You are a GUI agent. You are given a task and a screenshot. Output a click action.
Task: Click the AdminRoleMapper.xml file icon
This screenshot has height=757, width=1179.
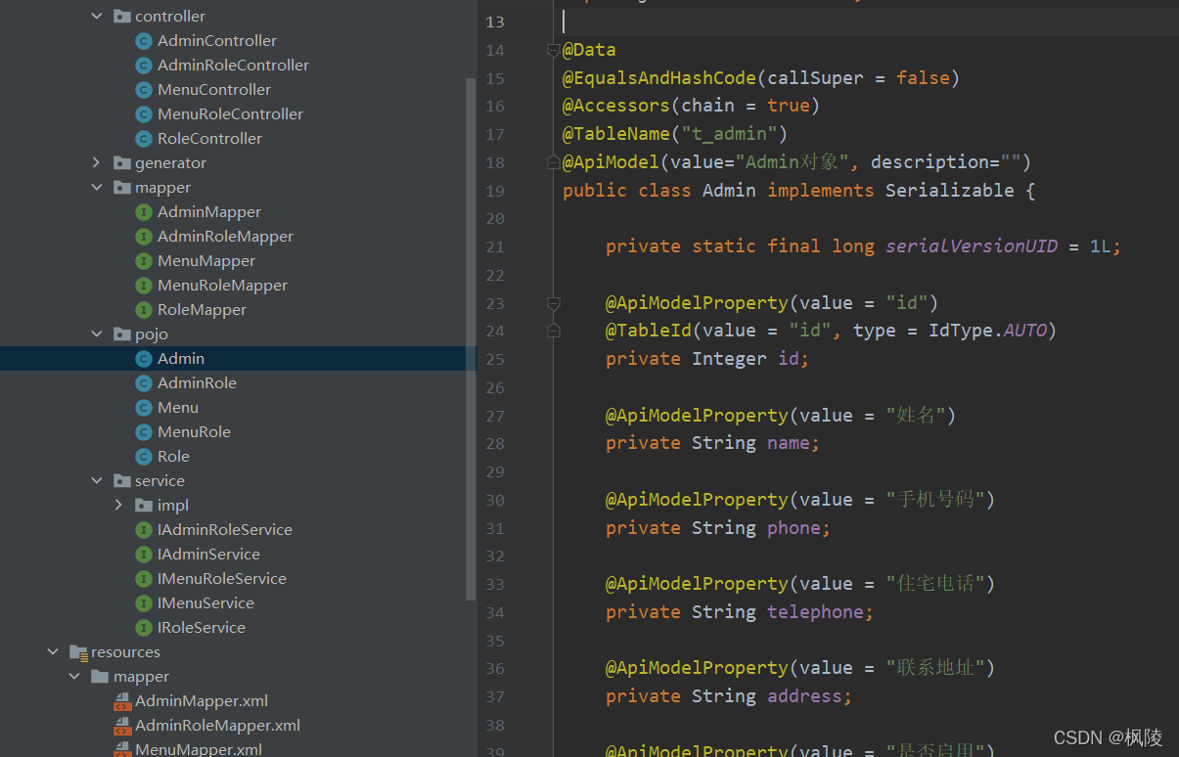[121, 726]
